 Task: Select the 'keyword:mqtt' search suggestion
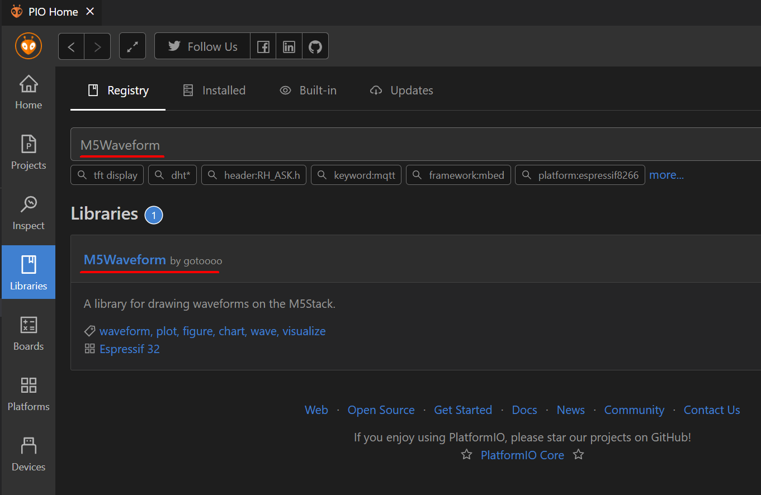[356, 175]
